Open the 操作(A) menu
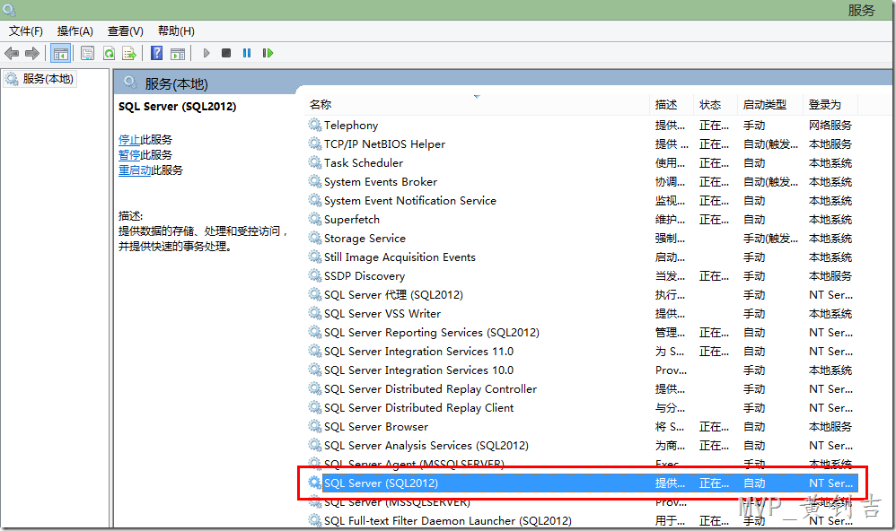Image resolution: width=896 pixels, height=531 pixels. coord(75,30)
